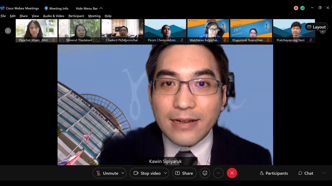
Task: Open the Audio & Video menu
Action: 53,16
